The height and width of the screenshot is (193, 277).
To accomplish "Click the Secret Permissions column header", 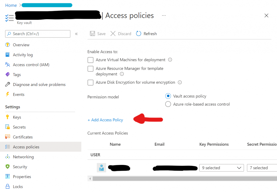I will [262, 144].
